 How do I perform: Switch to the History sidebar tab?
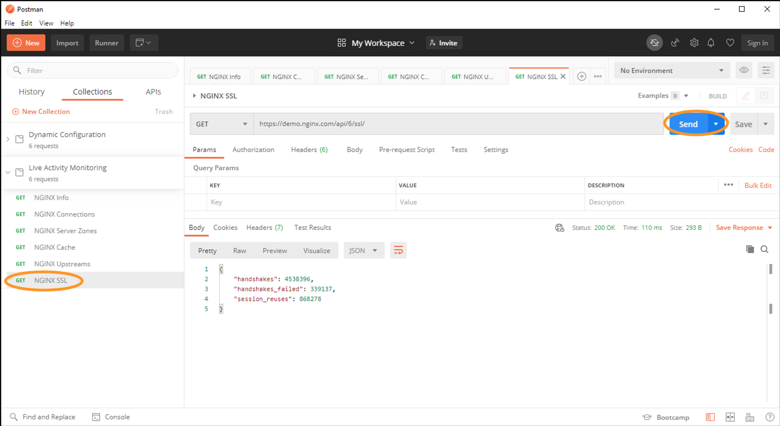pos(31,92)
